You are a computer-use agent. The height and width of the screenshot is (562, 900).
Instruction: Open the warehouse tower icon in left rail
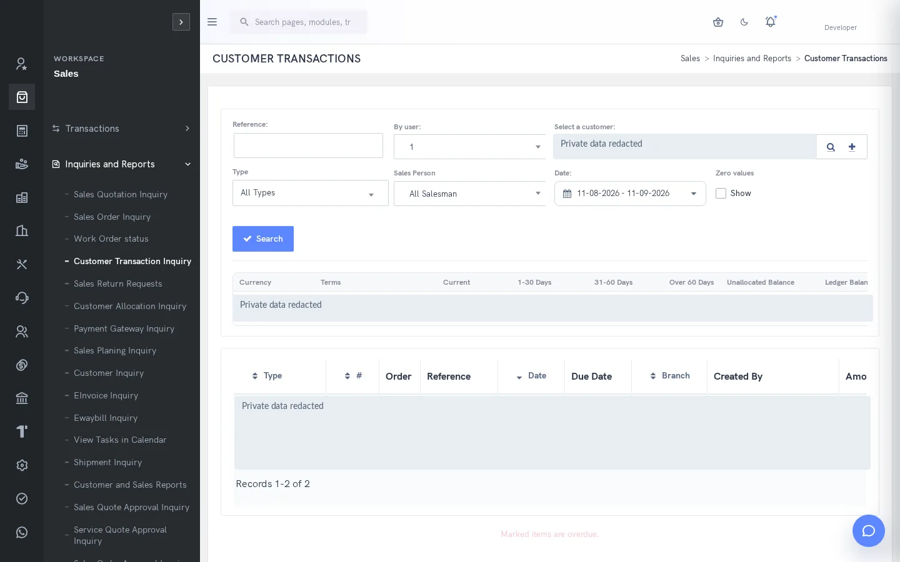pyautogui.click(x=22, y=231)
